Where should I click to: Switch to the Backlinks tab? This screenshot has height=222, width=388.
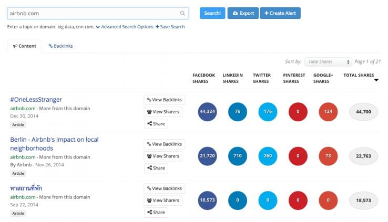(60, 46)
